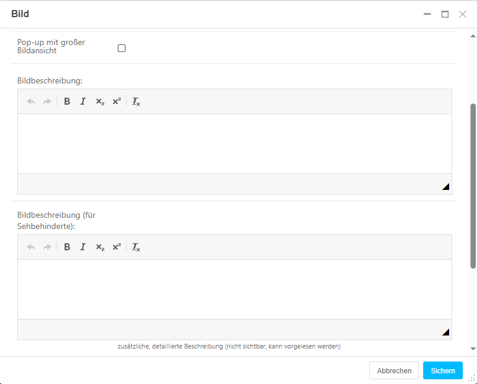Remove formatting in the Sehbehinderte description toolbar
477x384 pixels.
[x=136, y=247]
